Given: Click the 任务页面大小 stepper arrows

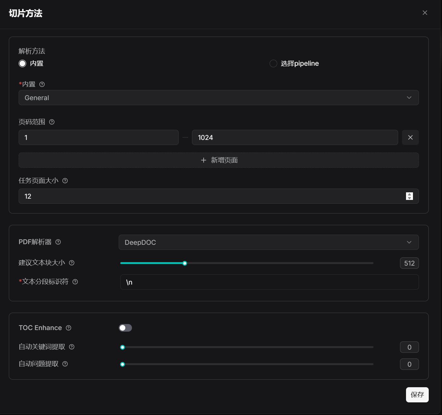Looking at the screenshot, I should coord(409,196).
